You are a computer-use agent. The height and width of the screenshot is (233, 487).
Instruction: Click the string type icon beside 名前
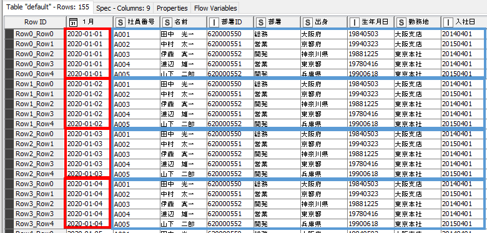(x=167, y=22)
